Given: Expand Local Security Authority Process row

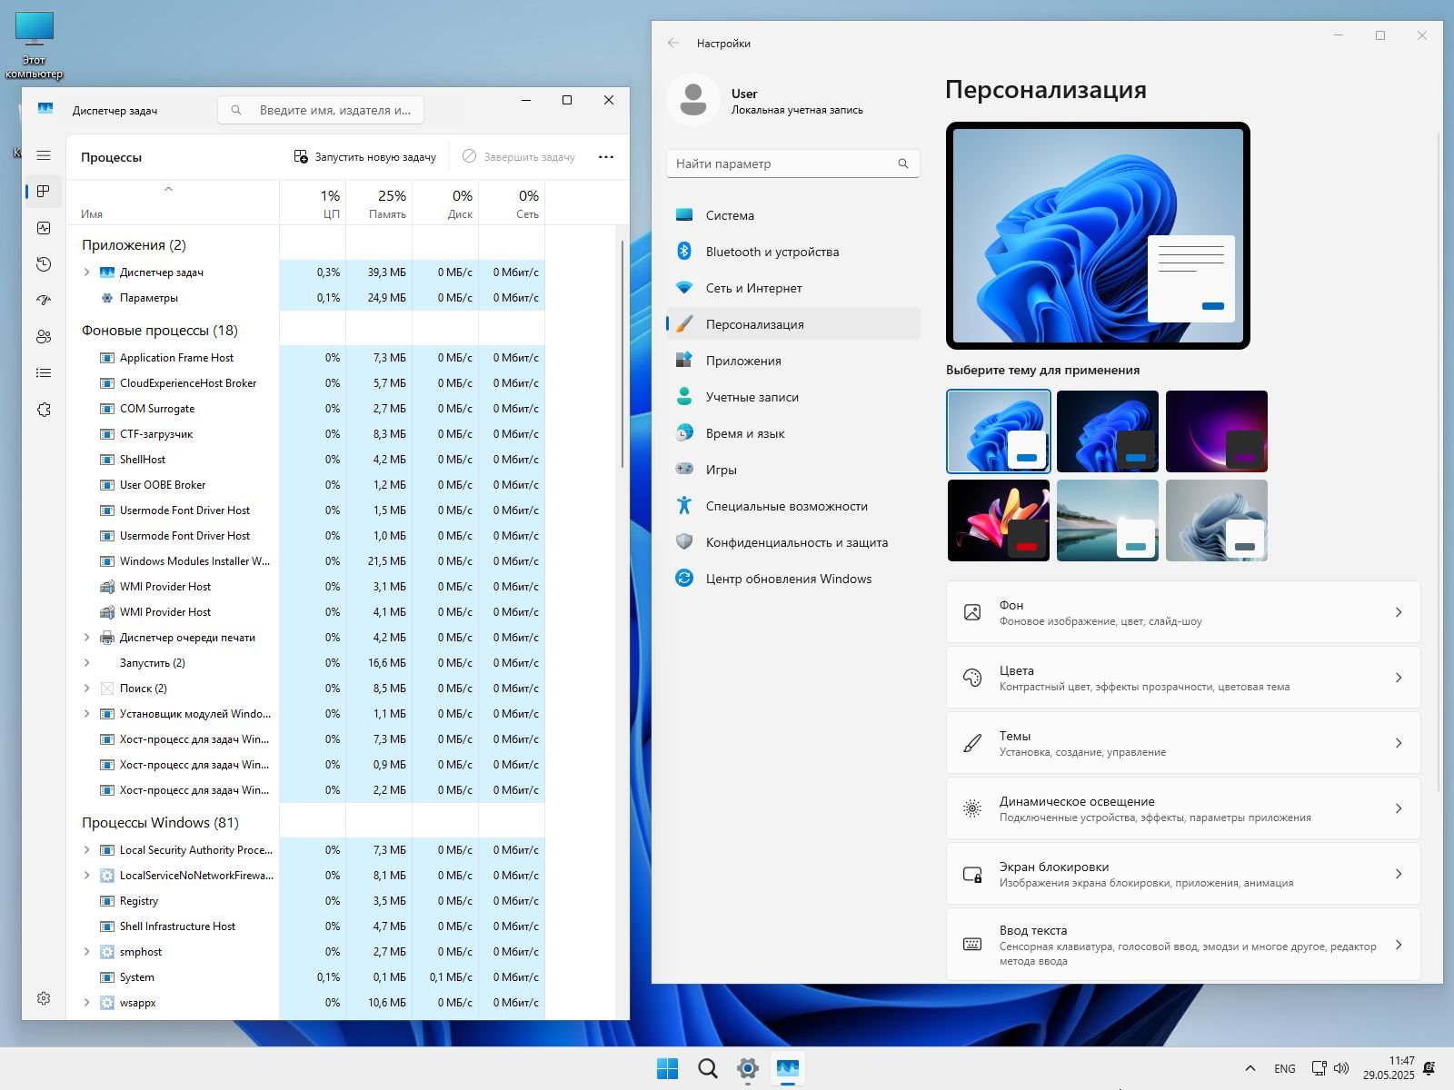Looking at the screenshot, I should click(x=86, y=850).
